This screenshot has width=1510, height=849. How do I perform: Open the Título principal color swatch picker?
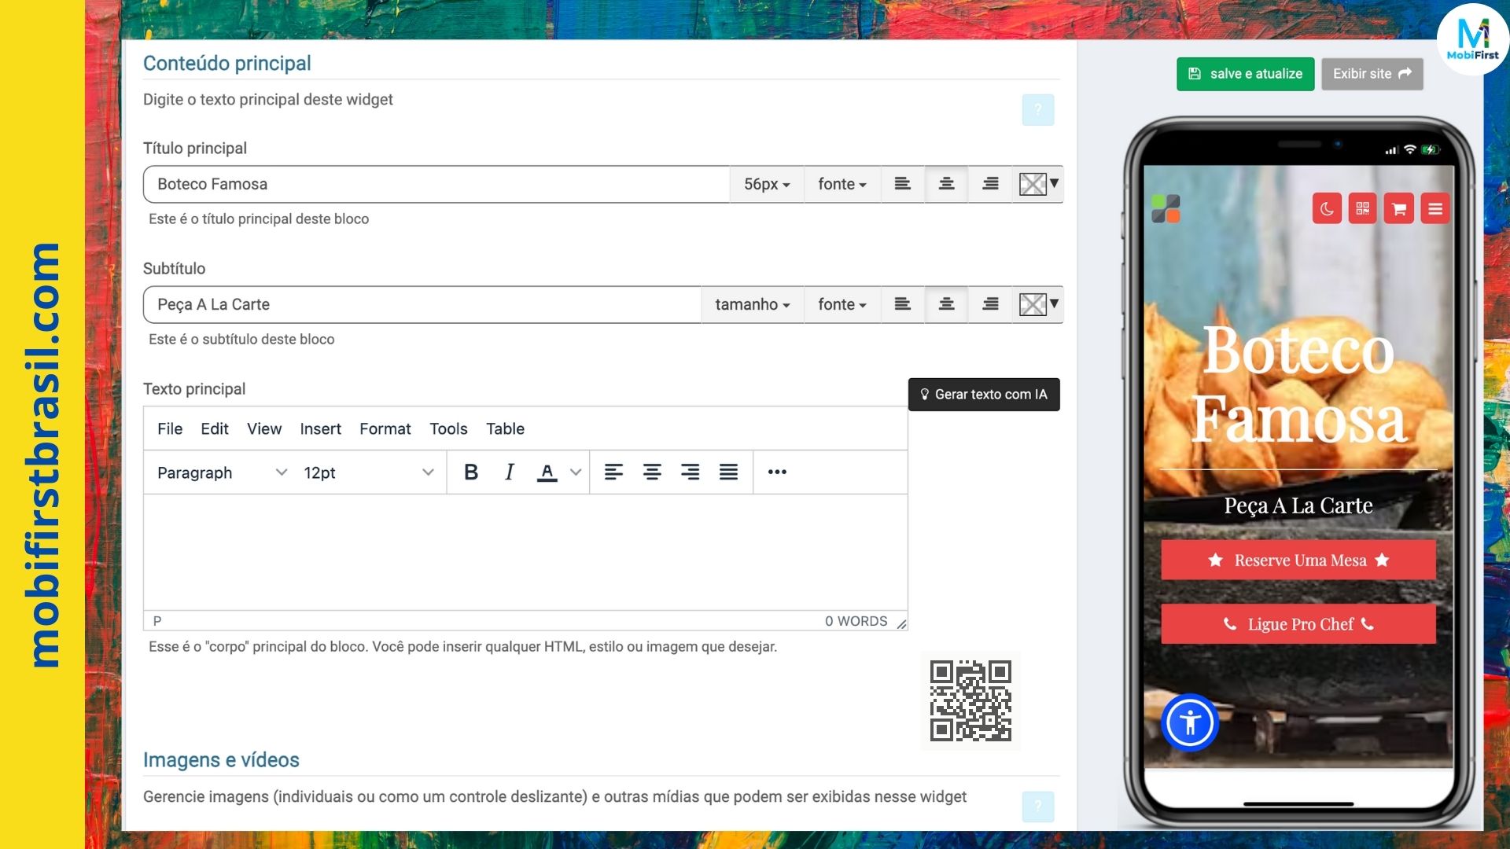pos(1038,184)
